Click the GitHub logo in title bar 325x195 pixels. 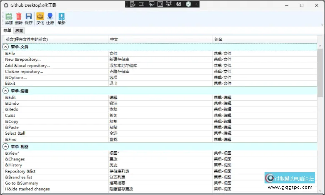tap(6, 5)
